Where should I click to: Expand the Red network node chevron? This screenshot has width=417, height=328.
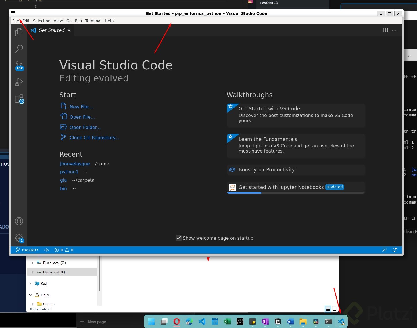pyautogui.click(x=30, y=284)
